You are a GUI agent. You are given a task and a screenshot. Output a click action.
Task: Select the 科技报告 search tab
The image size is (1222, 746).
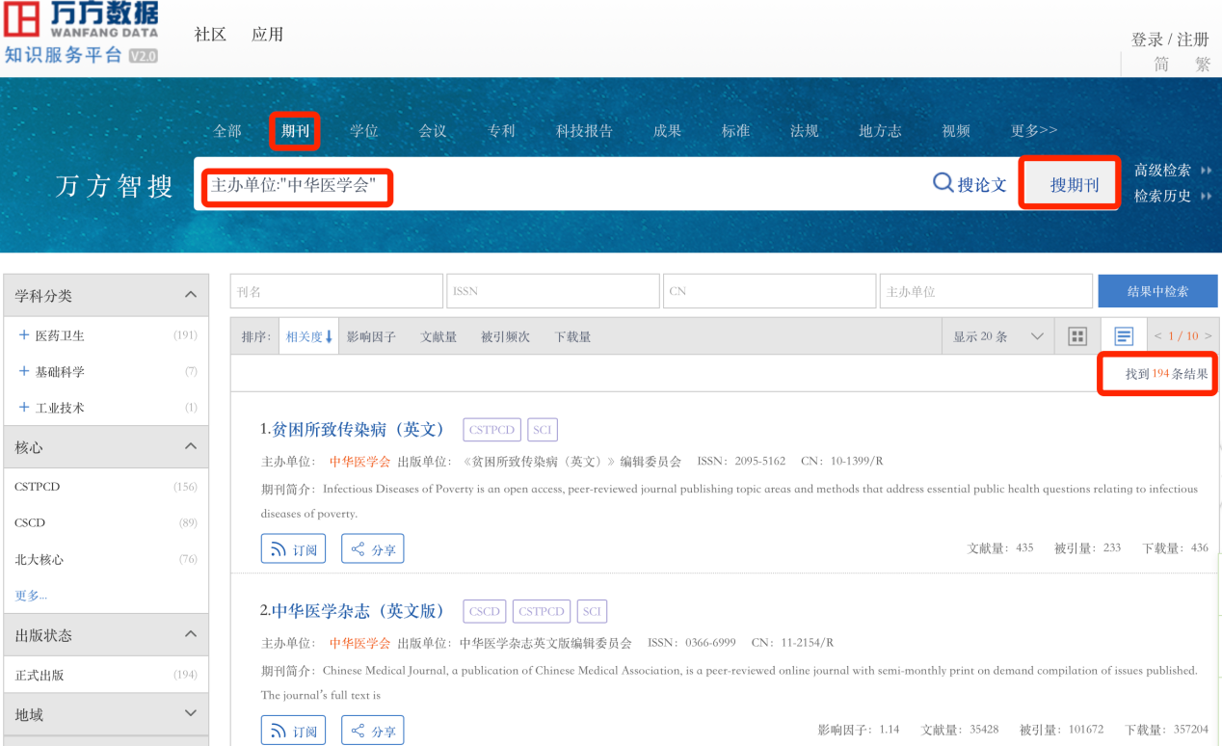click(x=584, y=131)
